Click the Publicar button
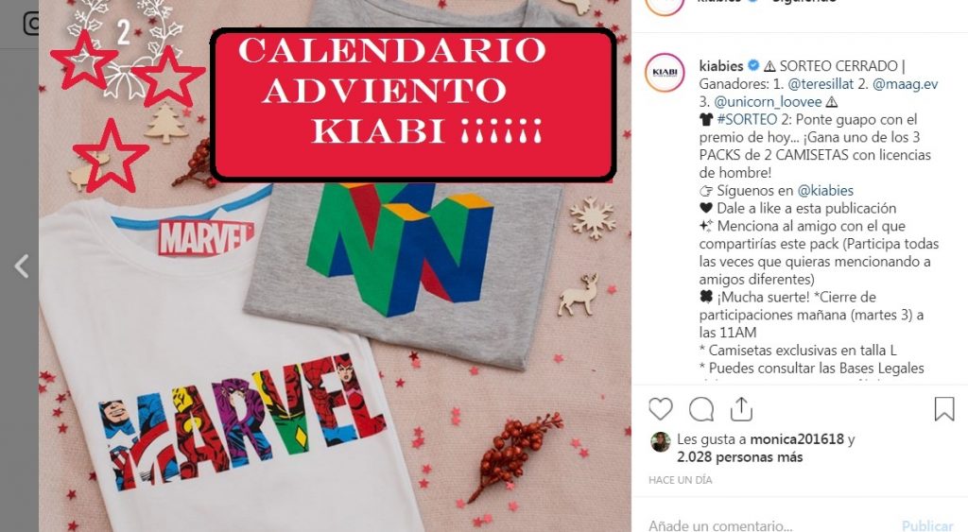 point(927,525)
